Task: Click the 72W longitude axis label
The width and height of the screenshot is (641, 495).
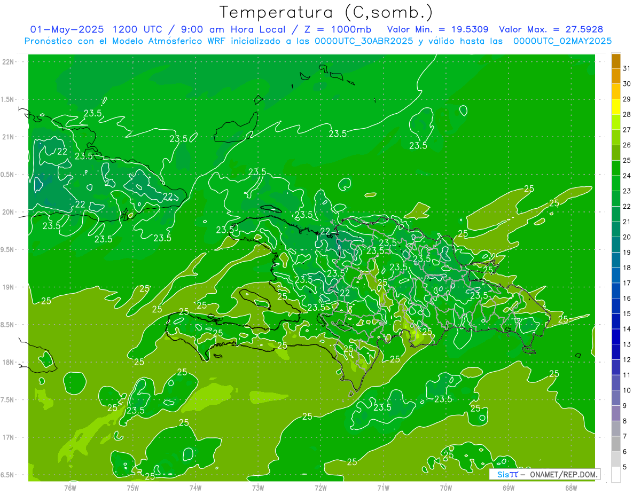Action: click(320, 487)
